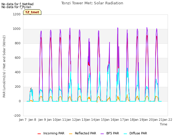Click the Jan 22 x-axis tick label
The image size is (185, 139).
[x=167, y=120]
